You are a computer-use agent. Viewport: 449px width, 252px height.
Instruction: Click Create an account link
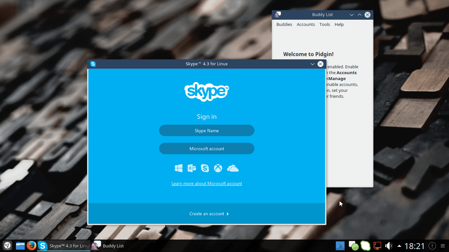[209, 214]
